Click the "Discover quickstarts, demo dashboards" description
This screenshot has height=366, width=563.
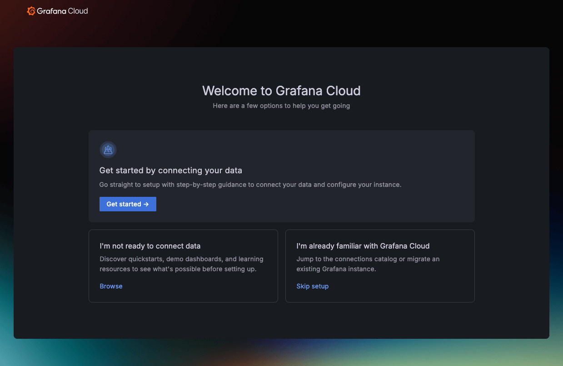[x=181, y=264]
